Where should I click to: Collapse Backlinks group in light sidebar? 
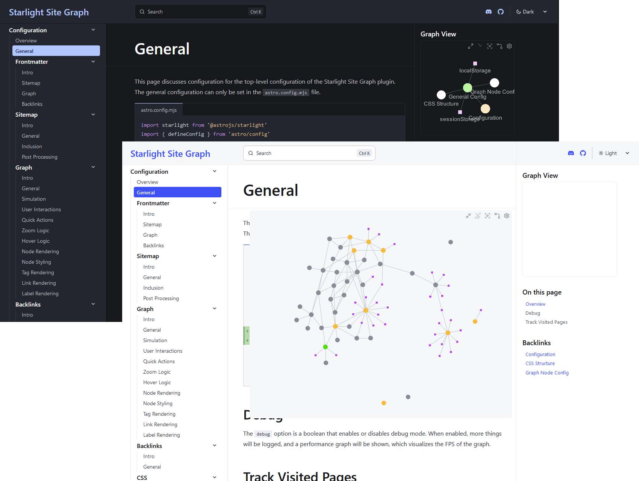click(215, 446)
